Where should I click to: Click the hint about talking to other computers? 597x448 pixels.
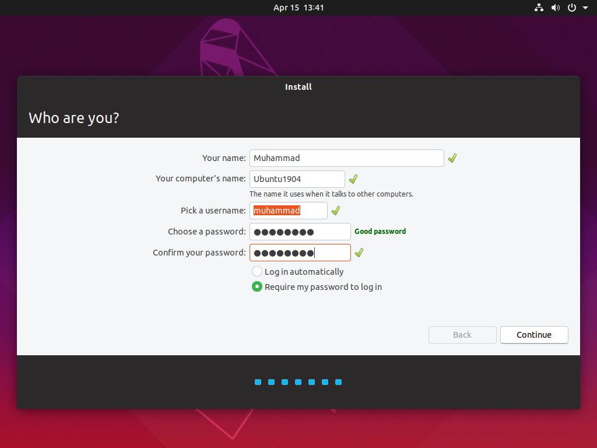[331, 194]
